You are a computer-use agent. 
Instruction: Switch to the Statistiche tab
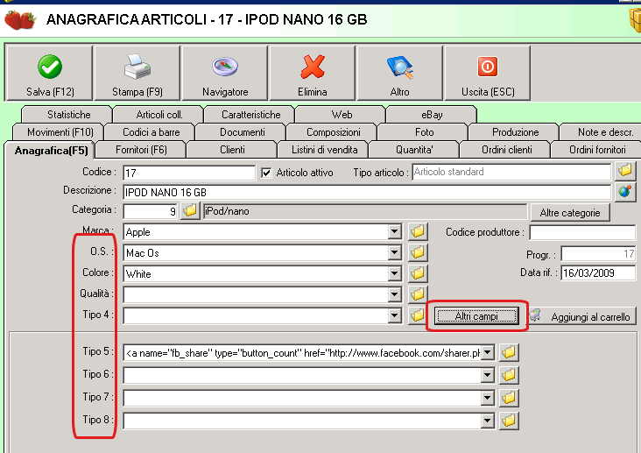68,115
